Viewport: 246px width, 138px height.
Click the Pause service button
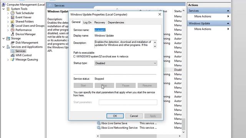[x=126, y=85]
